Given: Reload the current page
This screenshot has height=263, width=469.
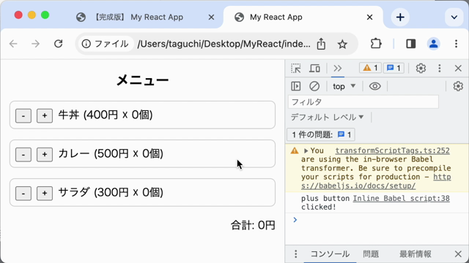Looking at the screenshot, I should [x=59, y=44].
